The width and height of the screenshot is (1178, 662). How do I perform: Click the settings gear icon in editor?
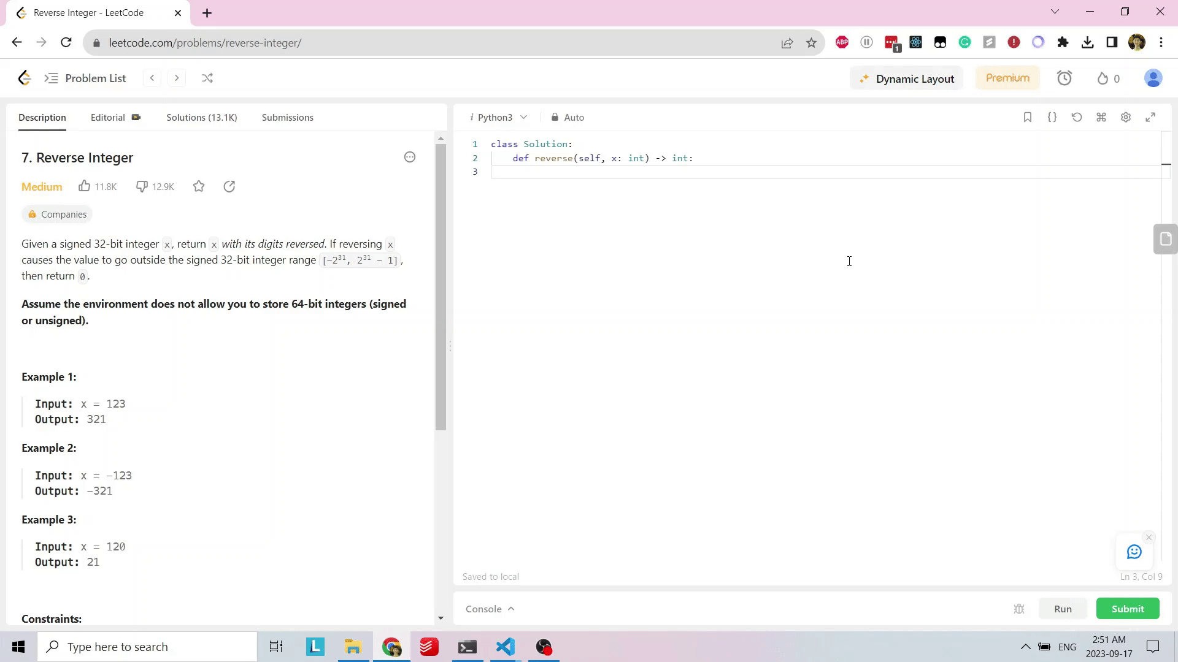[1125, 117]
